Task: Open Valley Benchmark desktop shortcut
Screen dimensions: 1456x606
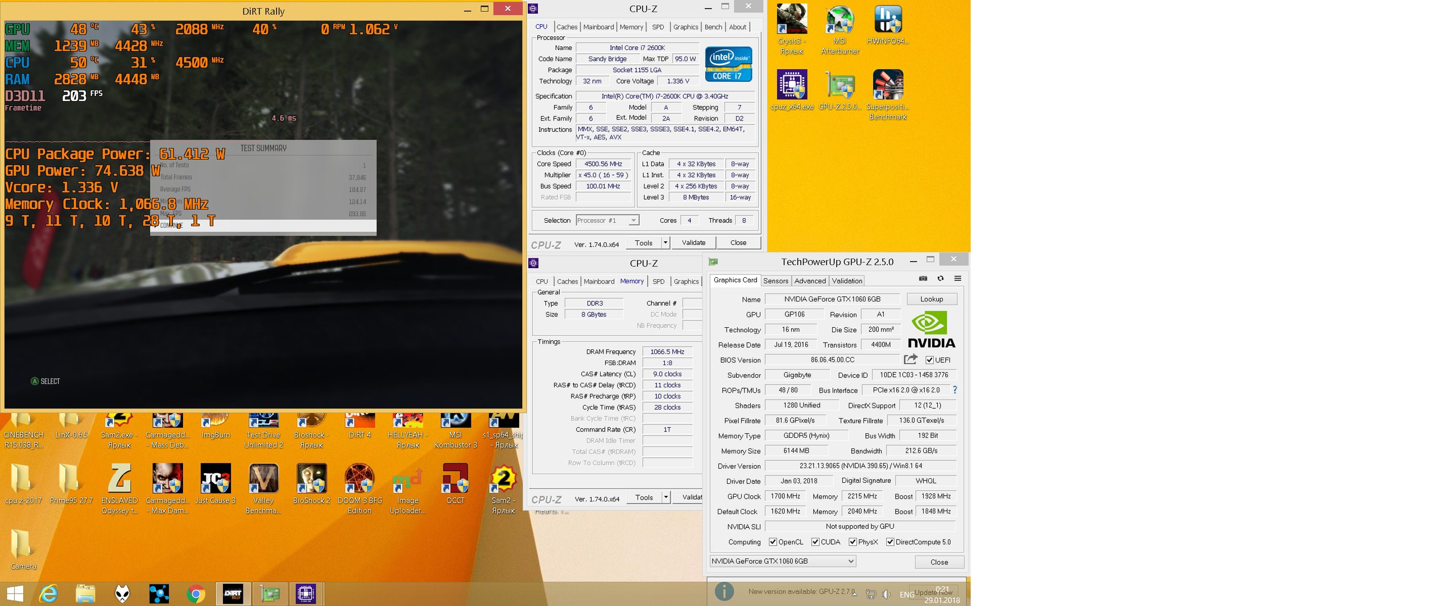Action: click(263, 489)
